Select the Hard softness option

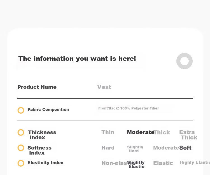108,148
